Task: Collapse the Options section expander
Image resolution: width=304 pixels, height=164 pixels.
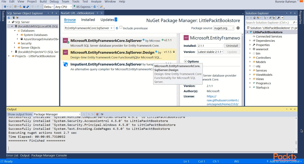Action: tap(185, 61)
